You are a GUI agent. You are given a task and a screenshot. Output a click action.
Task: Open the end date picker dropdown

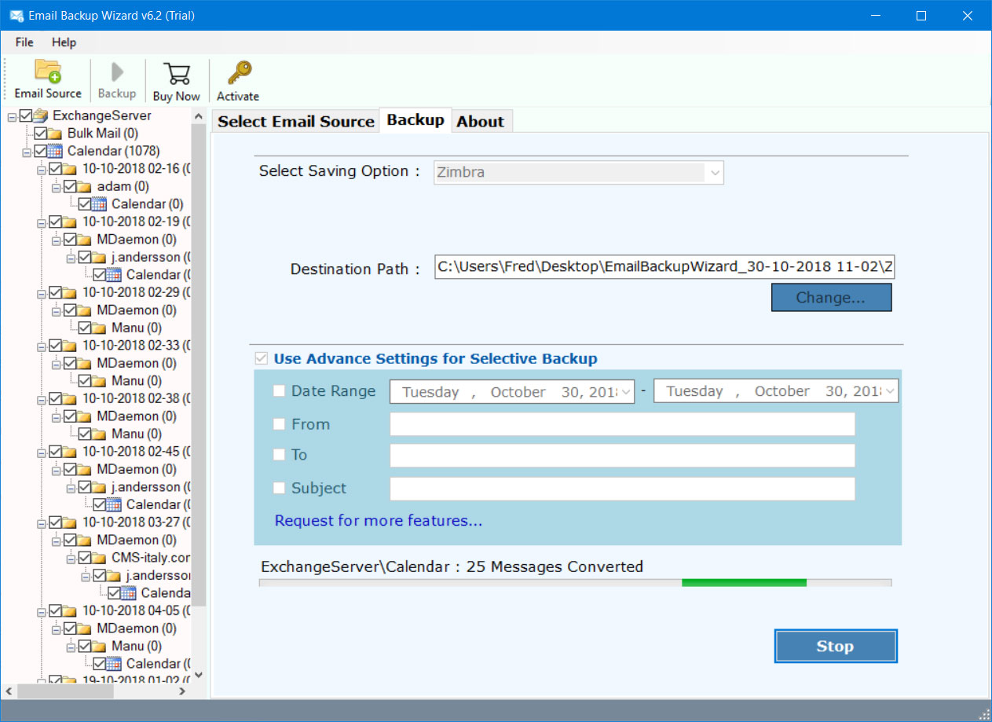(890, 391)
